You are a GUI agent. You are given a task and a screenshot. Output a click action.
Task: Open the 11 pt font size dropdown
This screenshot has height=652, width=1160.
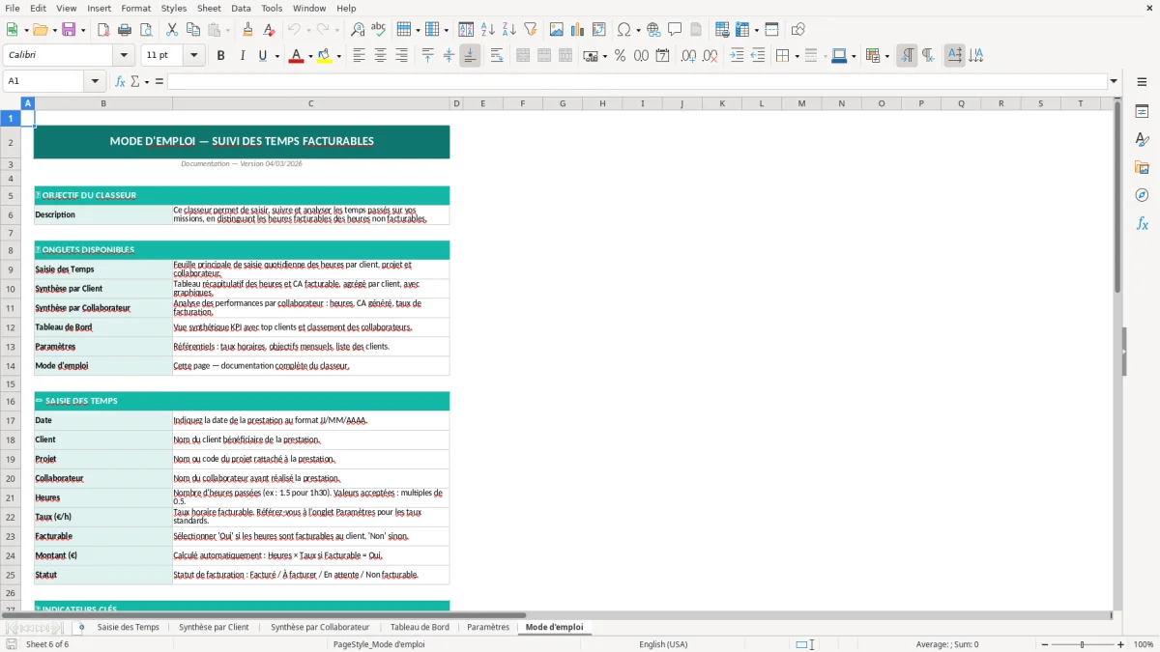tap(194, 56)
